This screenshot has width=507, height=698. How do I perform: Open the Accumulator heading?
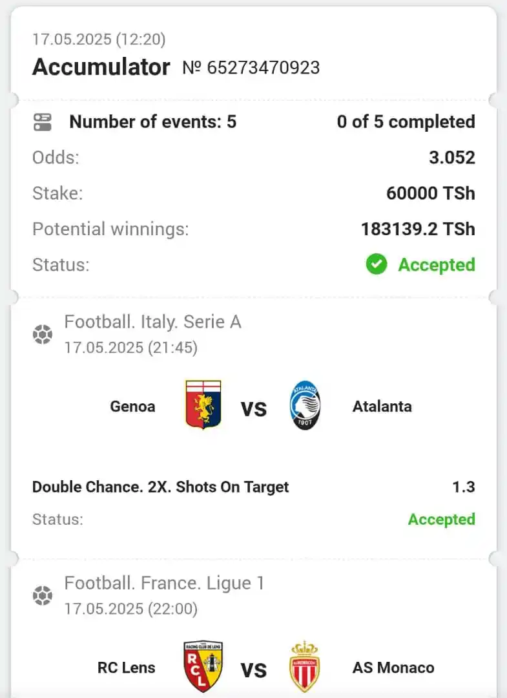101,67
